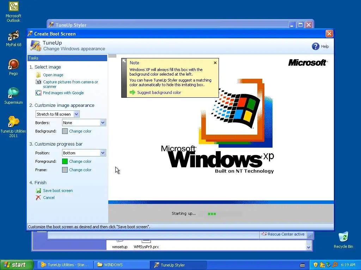361x270 pixels.
Task: Switch to TuneUp Styler taskbar item
Action: pyautogui.click(x=178, y=265)
